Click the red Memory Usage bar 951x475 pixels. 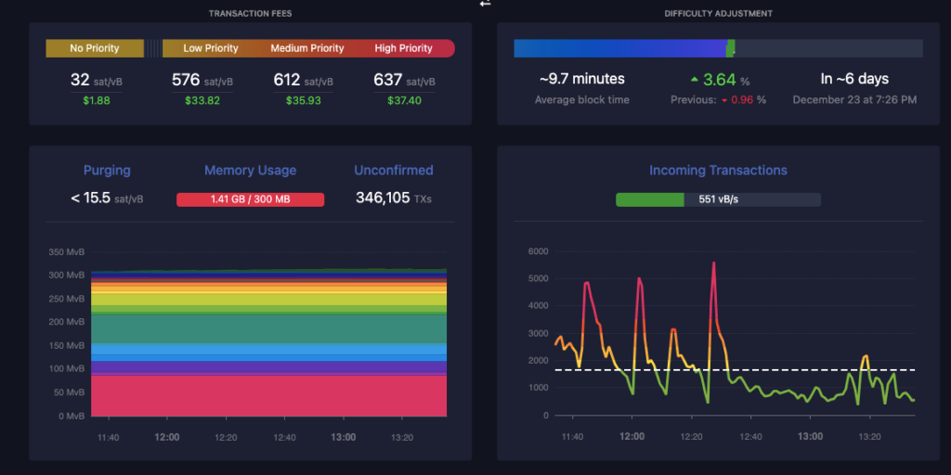pyautogui.click(x=250, y=199)
